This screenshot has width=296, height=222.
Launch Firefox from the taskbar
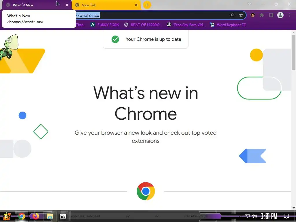(x=36, y=216)
